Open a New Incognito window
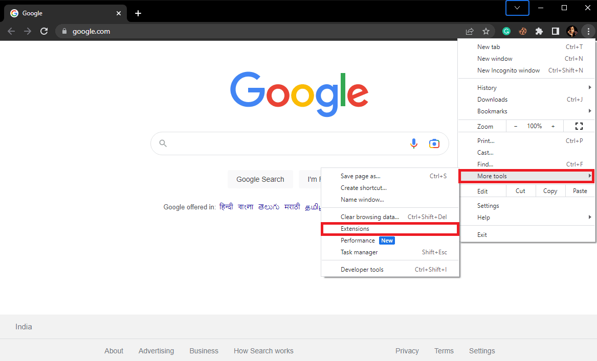 point(527,70)
